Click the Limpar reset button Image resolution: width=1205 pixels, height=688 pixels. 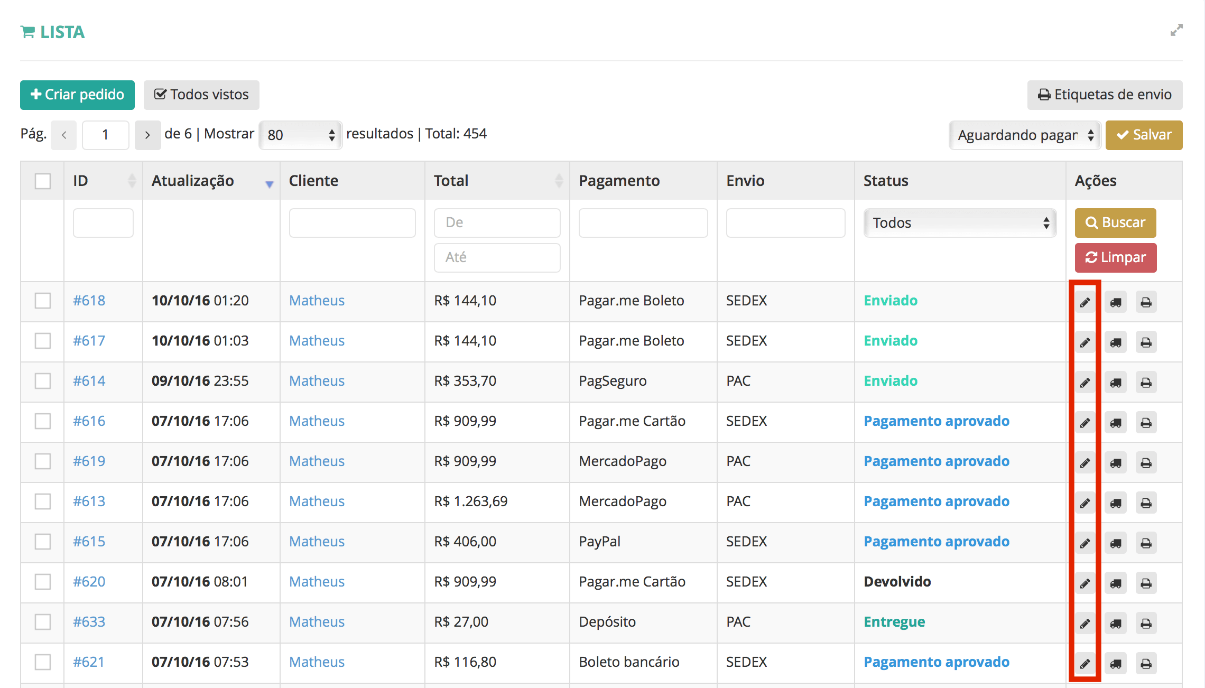(1115, 258)
